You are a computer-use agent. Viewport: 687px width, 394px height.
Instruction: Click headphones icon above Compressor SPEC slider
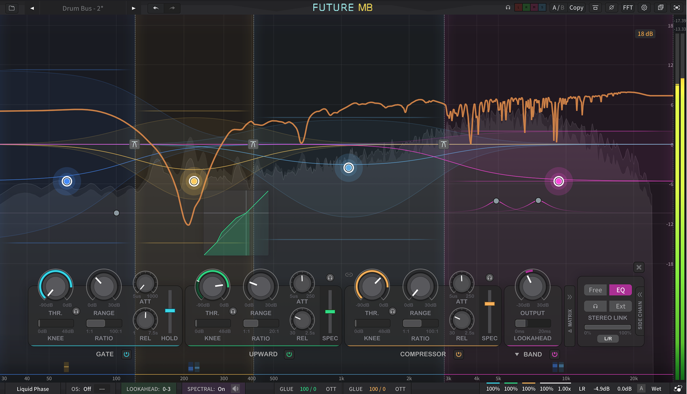(x=490, y=278)
